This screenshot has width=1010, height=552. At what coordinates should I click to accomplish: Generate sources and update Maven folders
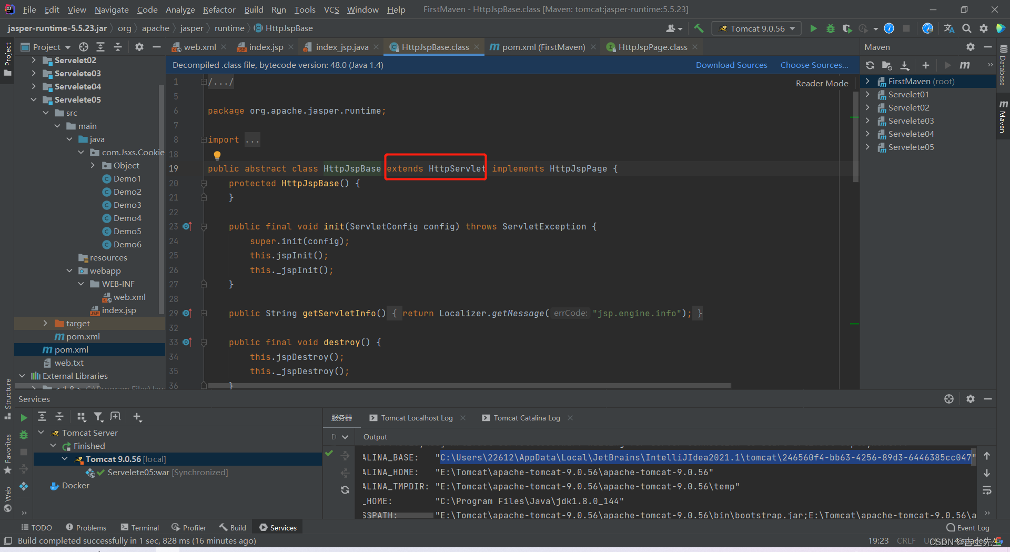[887, 65]
